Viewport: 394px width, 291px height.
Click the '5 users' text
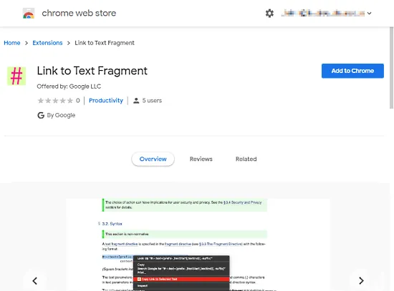point(152,101)
